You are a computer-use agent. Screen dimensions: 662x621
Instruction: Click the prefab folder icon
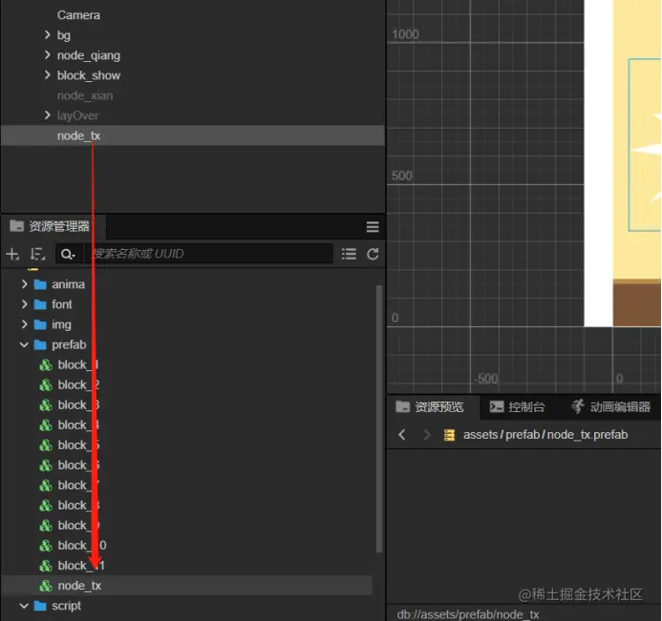[40, 345]
